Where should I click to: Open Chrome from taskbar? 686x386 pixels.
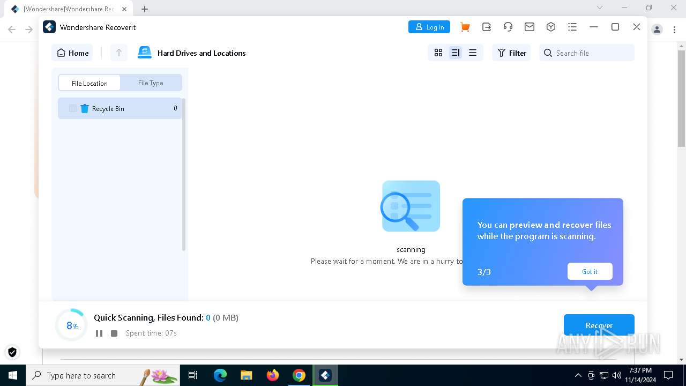pos(299,375)
